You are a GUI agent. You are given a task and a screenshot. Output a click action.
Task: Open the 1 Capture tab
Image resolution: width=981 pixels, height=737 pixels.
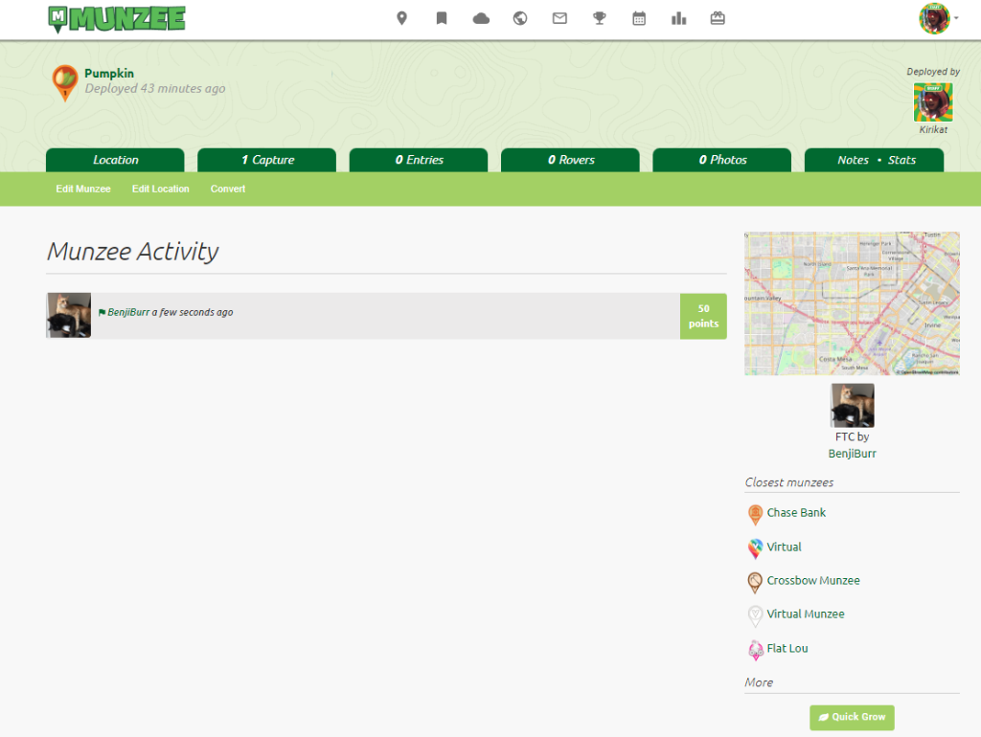click(x=266, y=160)
